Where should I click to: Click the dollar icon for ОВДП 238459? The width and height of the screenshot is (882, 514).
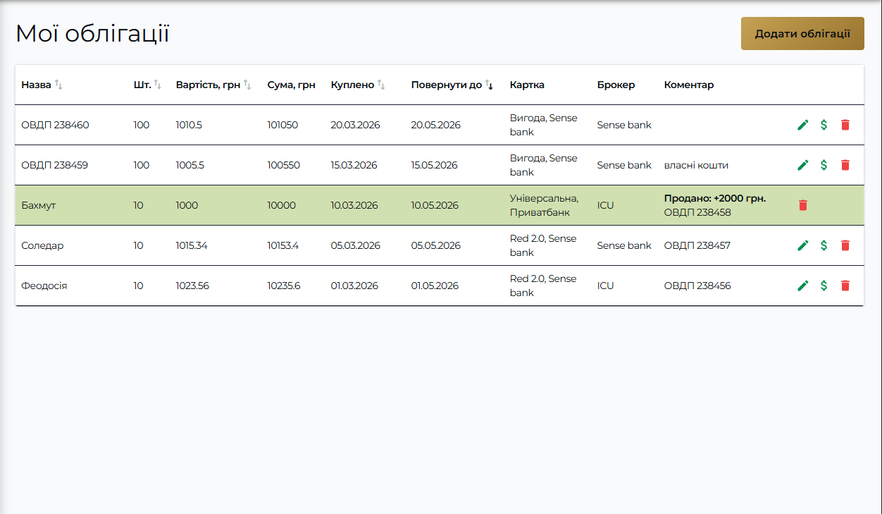(824, 165)
